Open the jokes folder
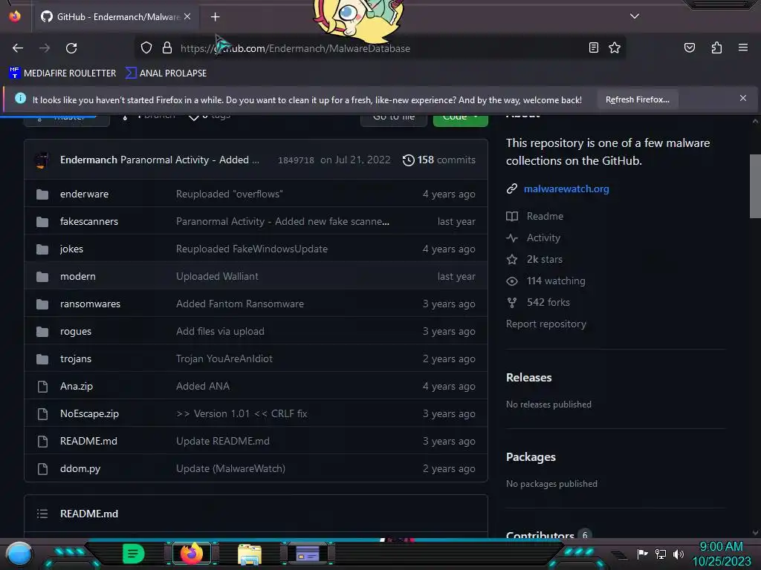This screenshot has width=761, height=570. [71, 249]
